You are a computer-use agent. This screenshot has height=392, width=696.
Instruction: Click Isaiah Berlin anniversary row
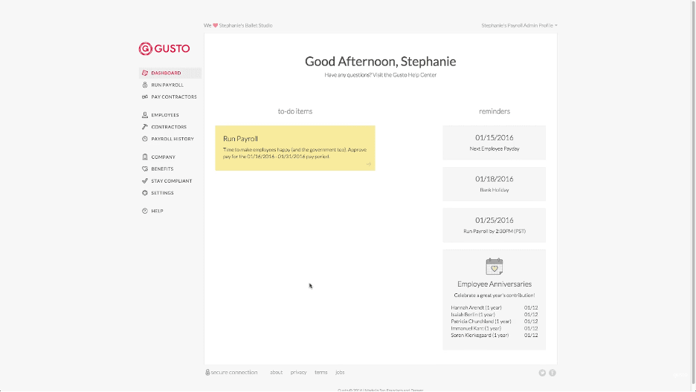point(494,315)
